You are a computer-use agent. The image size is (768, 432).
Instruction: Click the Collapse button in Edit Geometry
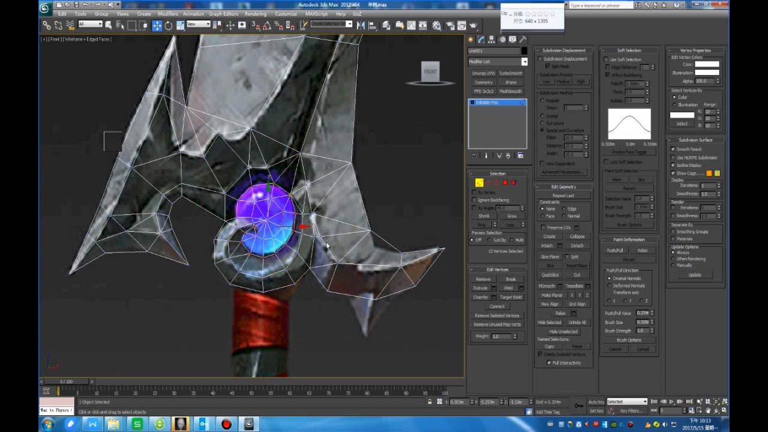[x=577, y=236]
